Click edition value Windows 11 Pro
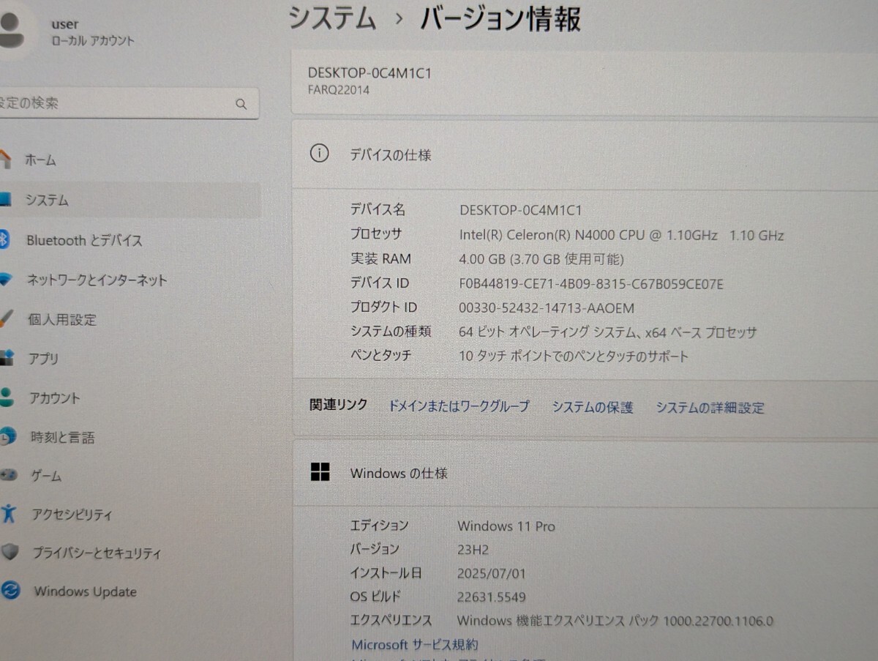 pyautogui.click(x=506, y=526)
